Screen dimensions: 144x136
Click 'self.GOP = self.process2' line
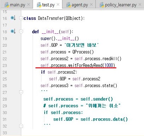74,79
